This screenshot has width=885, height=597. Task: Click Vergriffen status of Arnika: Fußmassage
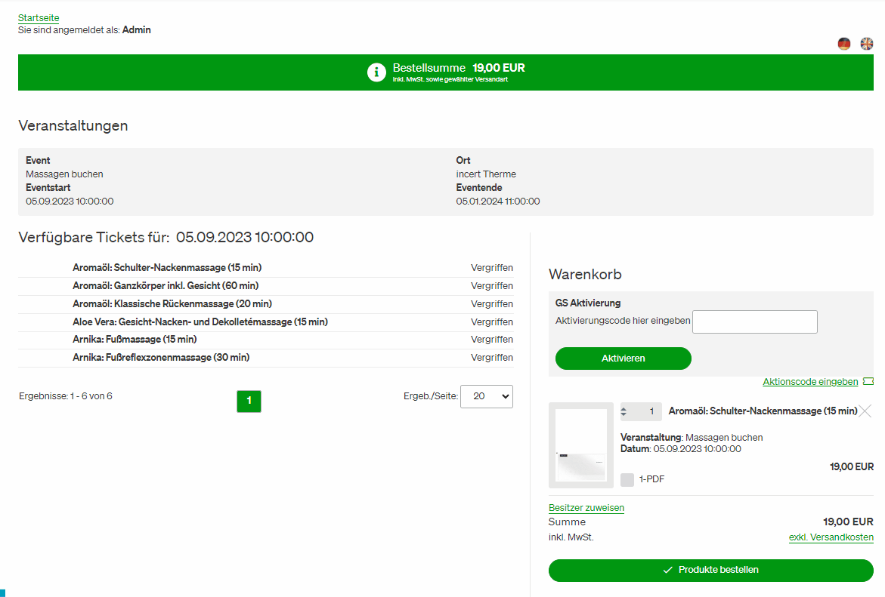point(491,340)
